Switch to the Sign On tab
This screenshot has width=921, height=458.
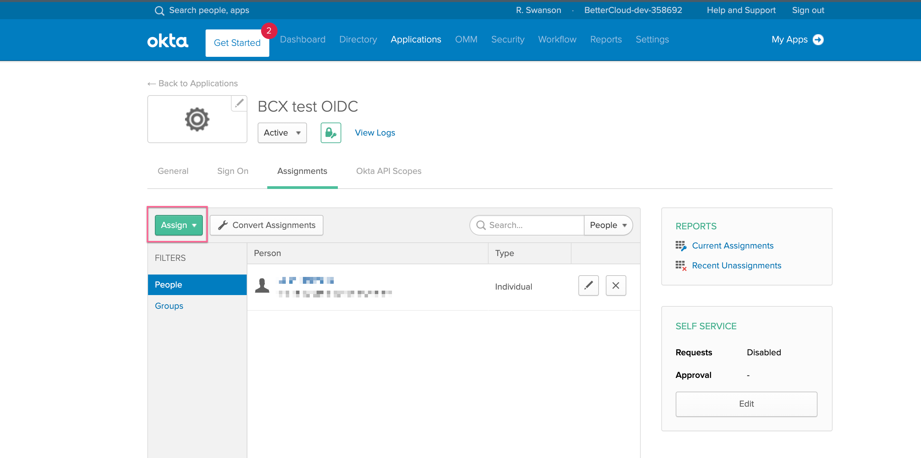point(233,171)
